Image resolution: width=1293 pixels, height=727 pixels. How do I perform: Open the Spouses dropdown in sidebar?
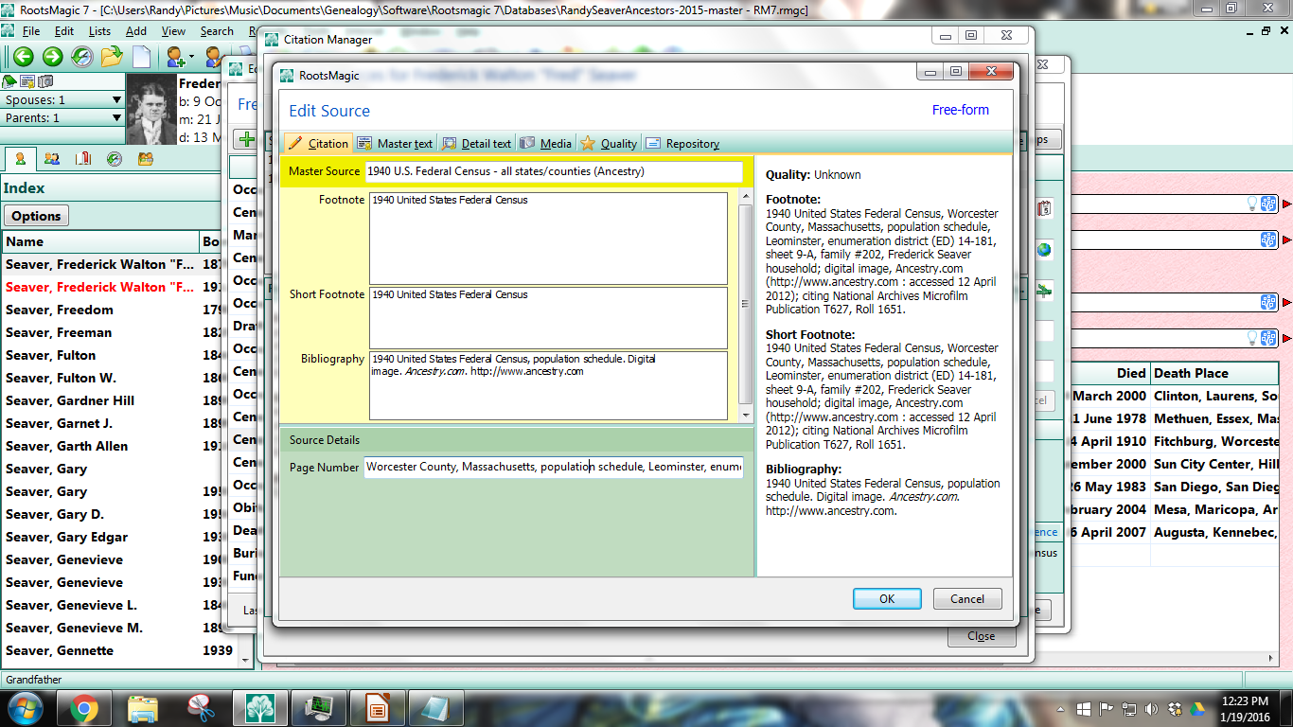point(63,99)
